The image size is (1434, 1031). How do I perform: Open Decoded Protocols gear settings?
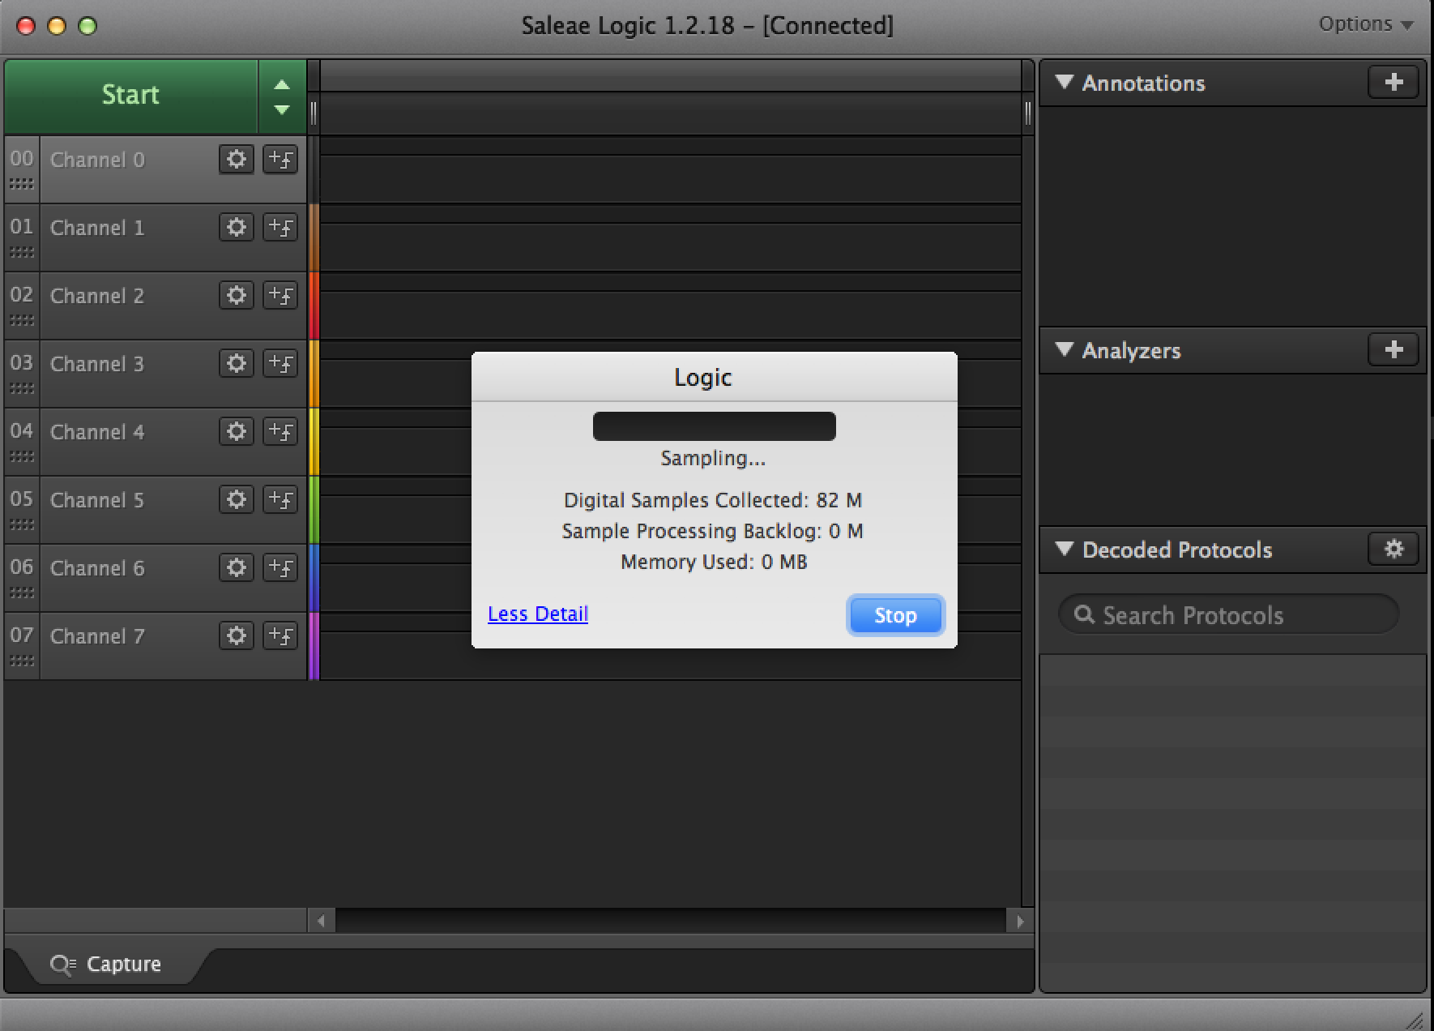click(1393, 550)
